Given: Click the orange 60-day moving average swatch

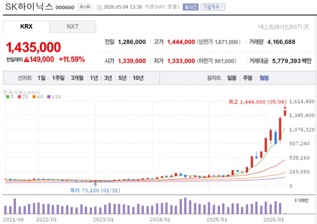Looking at the screenshot, I should pos(34,97).
